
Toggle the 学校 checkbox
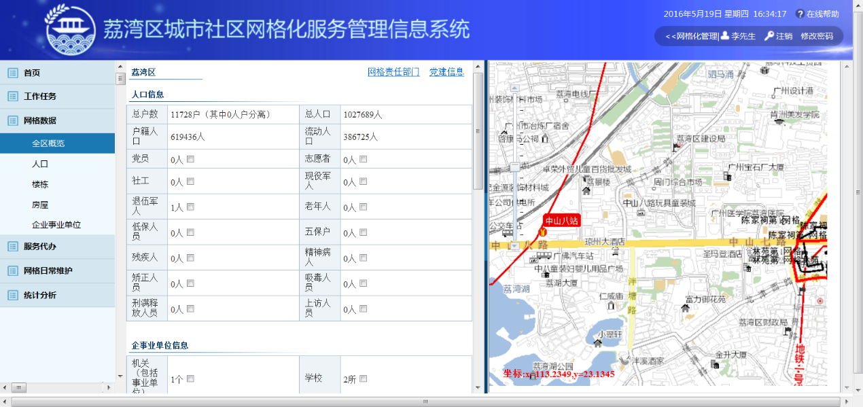[363, 378]
